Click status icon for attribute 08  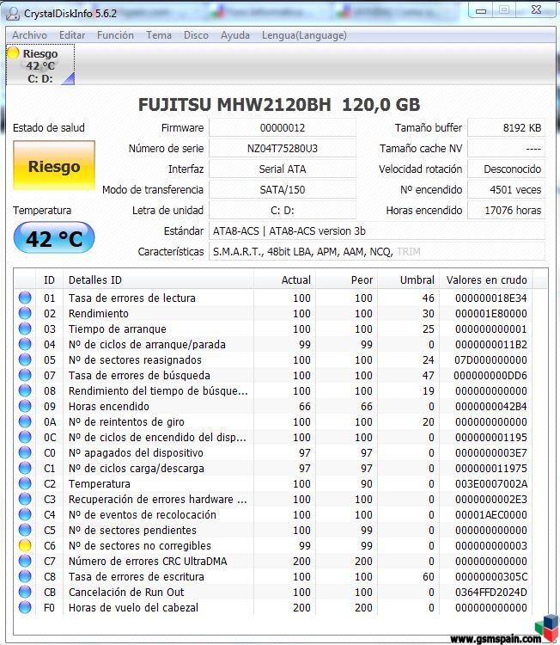(x=25, y=390)
